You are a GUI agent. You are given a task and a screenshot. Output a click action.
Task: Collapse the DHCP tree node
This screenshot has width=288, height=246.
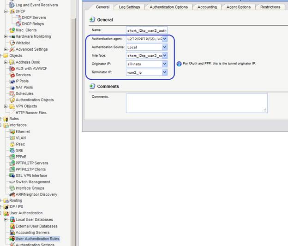(6, 11)
